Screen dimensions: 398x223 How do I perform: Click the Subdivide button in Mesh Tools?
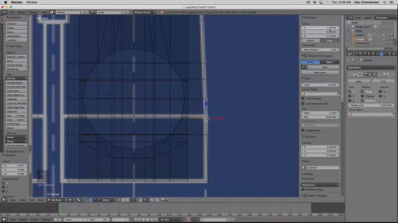16,99
